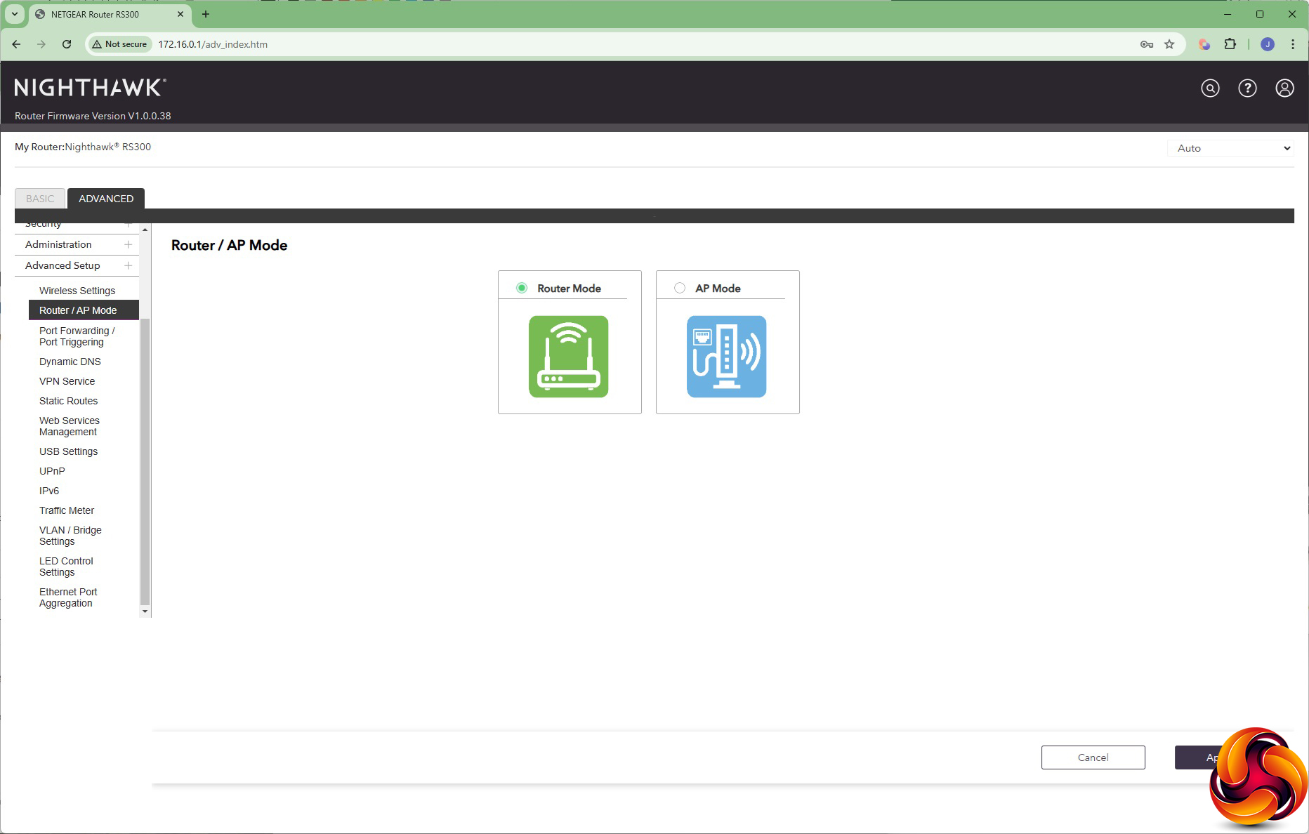Open VLAN / Bridge Settings
The image size is (1309, 834).
click(x=70, y=536)
